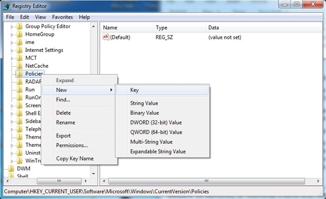The image size is (326, 199).
Task: Choose Rename in the context menu
Action: point(78,122)
